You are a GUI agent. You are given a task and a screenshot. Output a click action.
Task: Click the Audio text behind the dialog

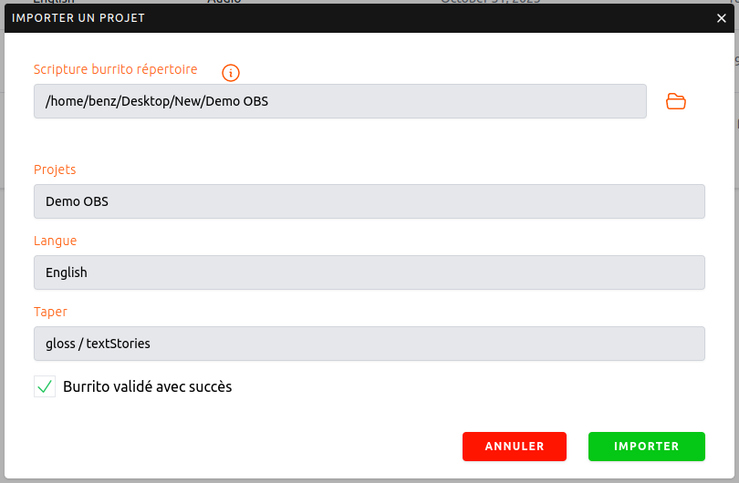point(224,2)
